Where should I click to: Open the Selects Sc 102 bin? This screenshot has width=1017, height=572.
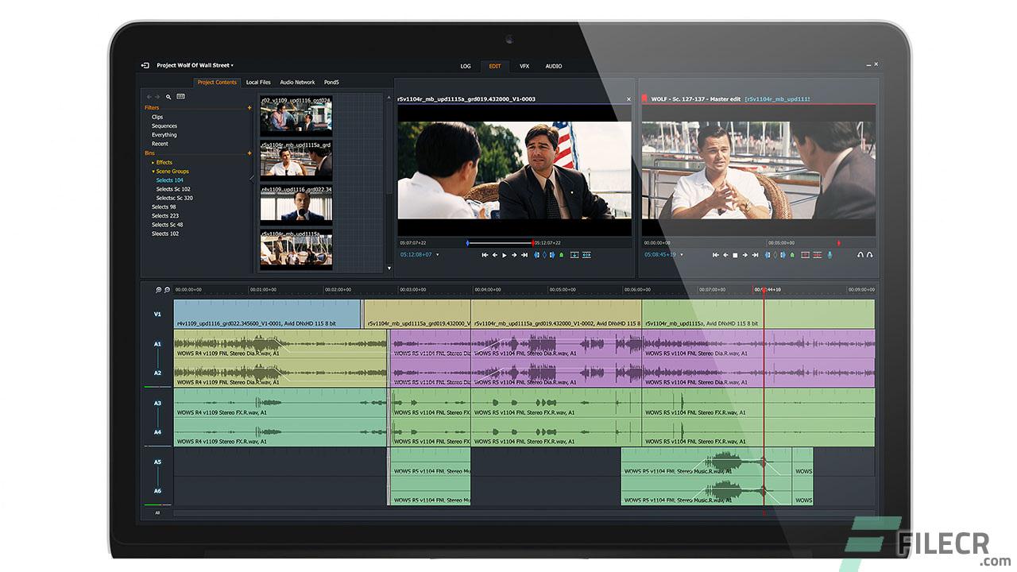point(173,189)
